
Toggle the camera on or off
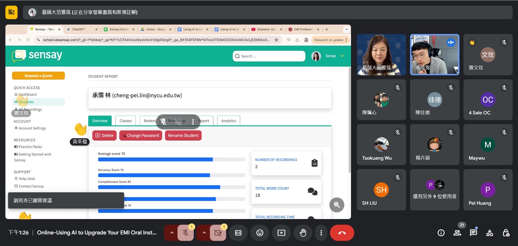click(218, 233)
